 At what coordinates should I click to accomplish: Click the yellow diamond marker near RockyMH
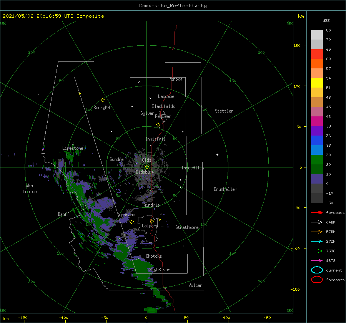(103, 100)
